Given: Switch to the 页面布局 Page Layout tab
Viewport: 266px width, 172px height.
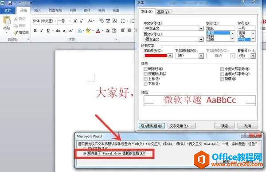Looking at the screenshot, I should [55, 10].
